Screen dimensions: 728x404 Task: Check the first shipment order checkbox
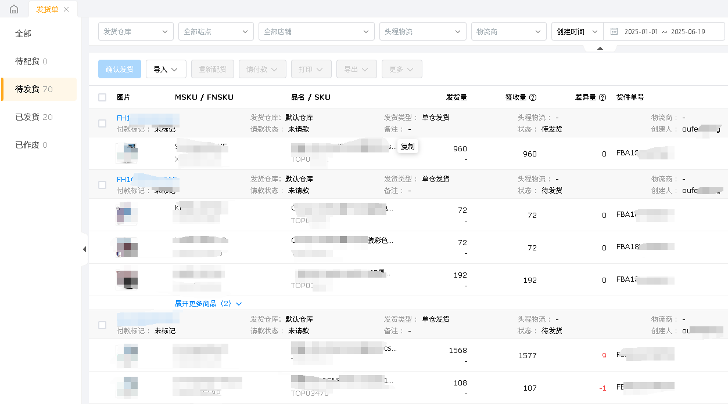102,123
